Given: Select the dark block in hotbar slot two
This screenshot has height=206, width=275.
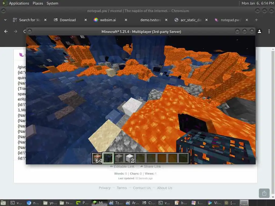Looking at the screenshot, I should pyautogui.click(x=108, y=158).
